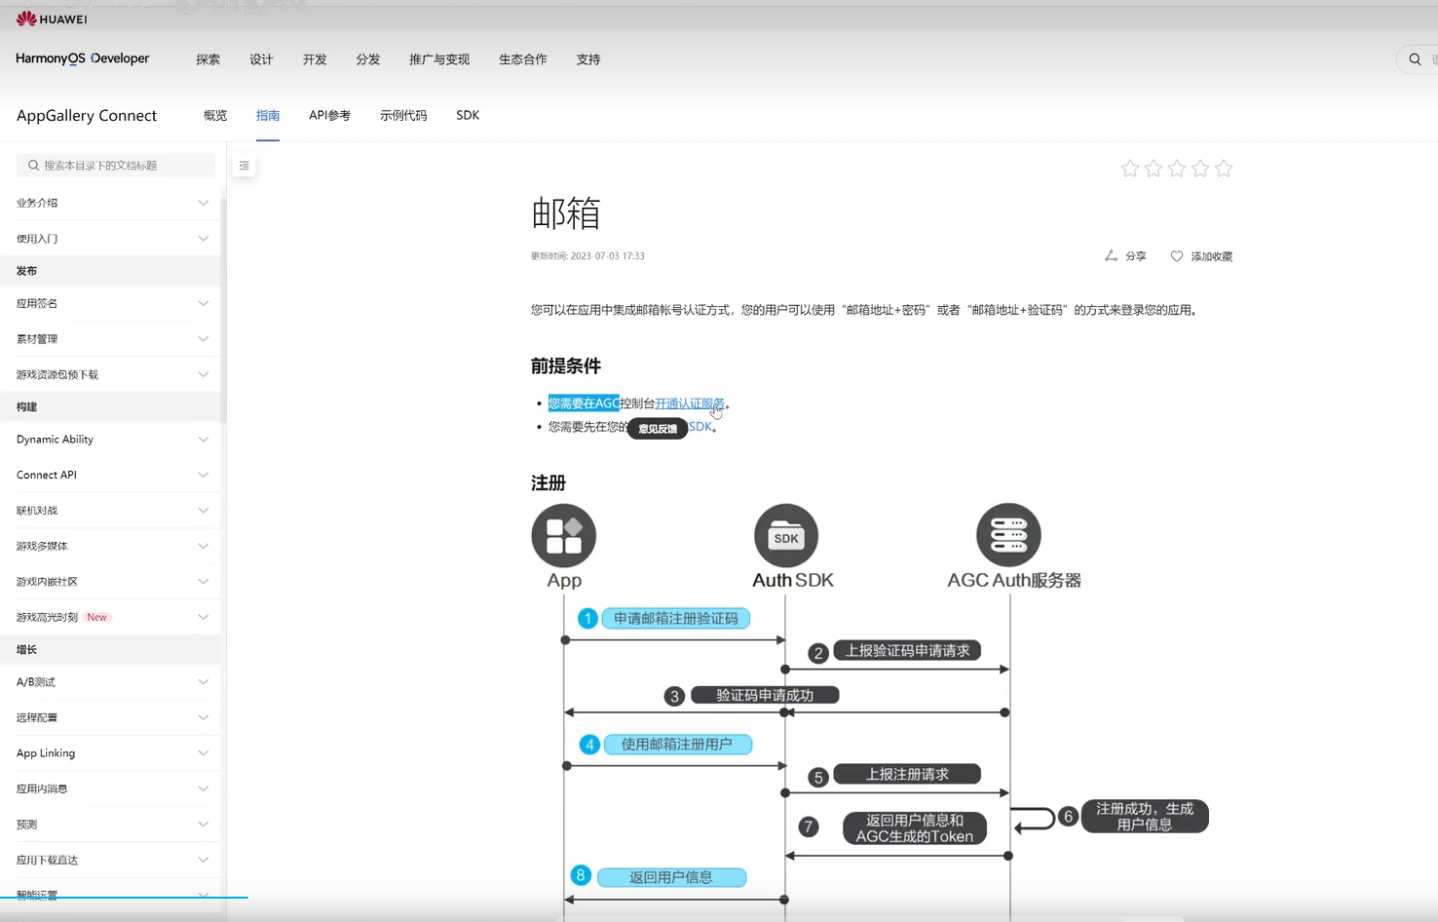Switch to 指南 tab
The image size is (1438, 922).
268,115
